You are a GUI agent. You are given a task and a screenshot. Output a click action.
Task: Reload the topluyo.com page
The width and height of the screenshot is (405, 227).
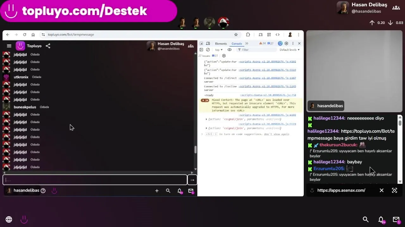[x=24, y=35]
